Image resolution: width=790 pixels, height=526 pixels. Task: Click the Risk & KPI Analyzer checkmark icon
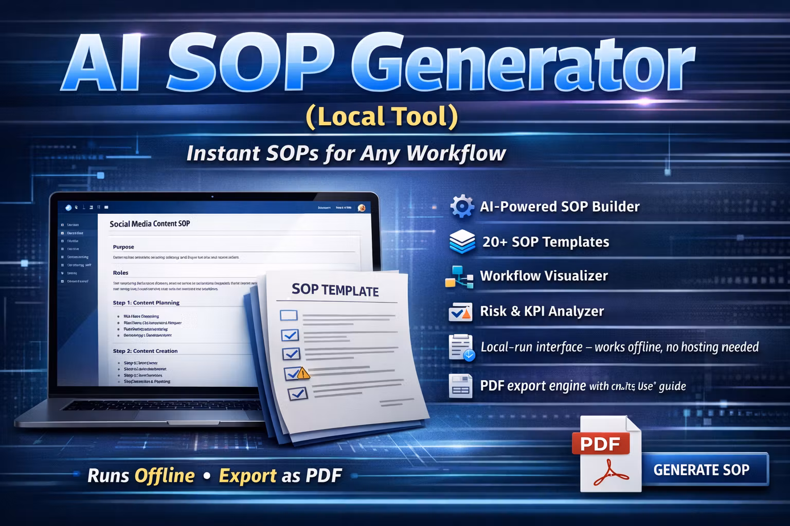click(x=461, y=311)
